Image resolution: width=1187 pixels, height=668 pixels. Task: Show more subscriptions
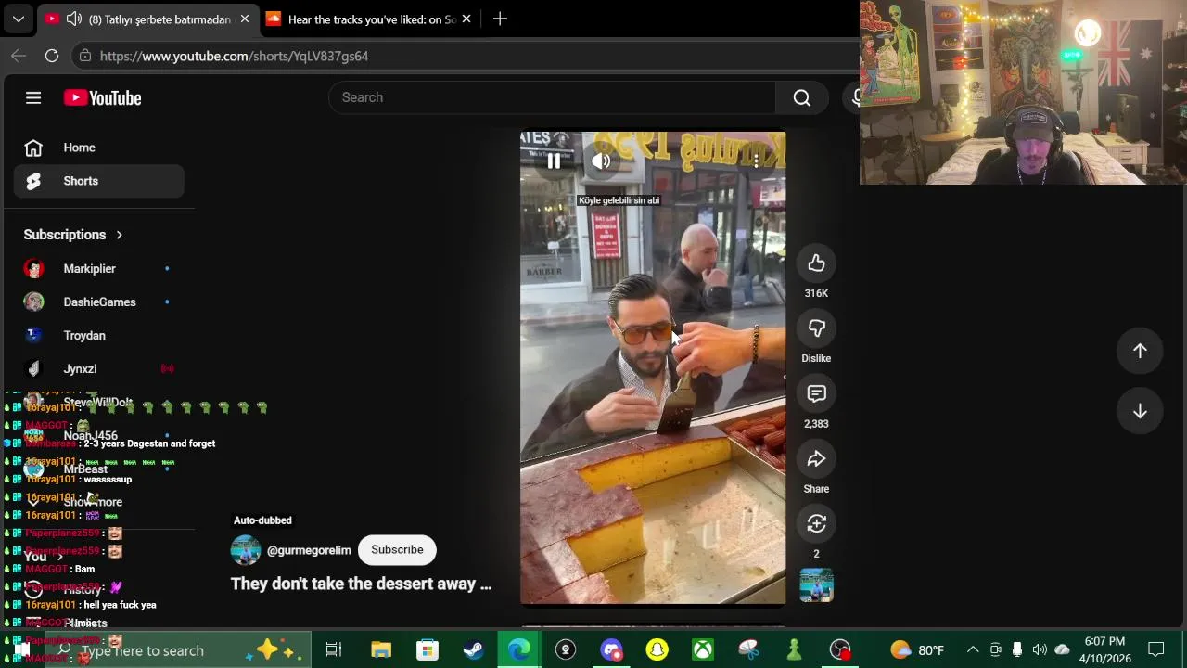(x=93, y=502)
